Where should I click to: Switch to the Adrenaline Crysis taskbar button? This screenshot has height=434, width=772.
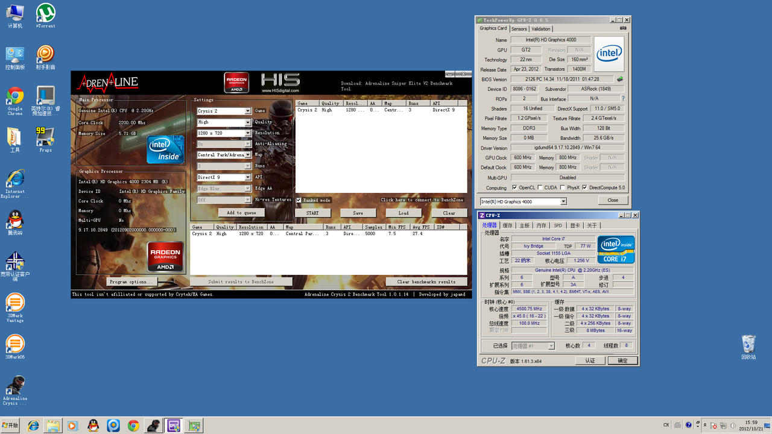pos(154,426)
